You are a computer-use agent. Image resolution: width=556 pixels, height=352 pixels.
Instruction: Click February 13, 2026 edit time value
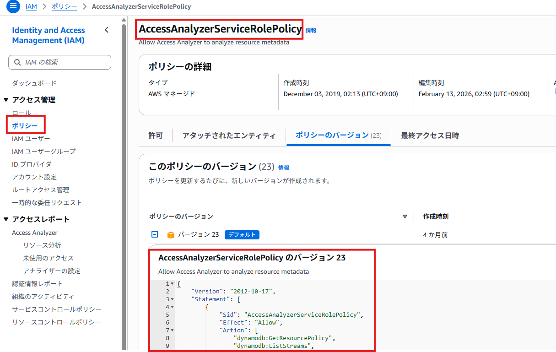pos(474,94)
